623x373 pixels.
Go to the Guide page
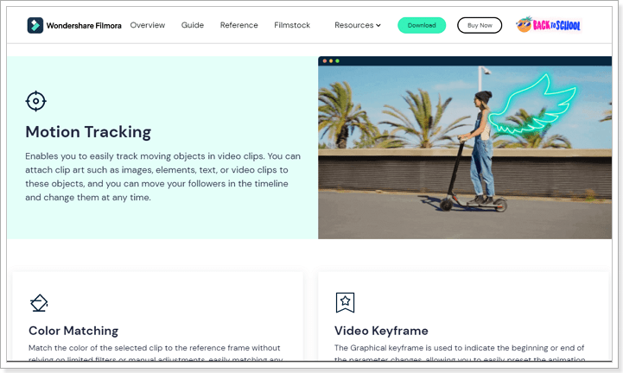193,25
